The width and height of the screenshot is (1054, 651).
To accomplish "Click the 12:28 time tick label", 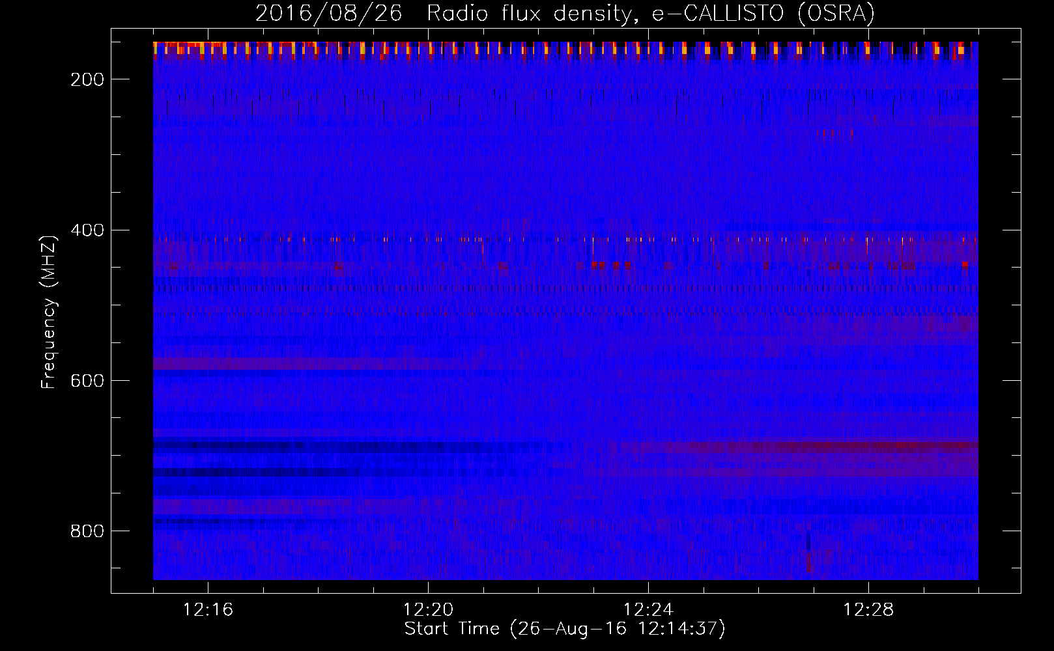I will [x=868, y=609].
